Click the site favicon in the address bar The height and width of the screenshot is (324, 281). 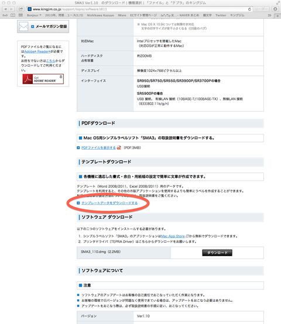[x=30, y=9]
